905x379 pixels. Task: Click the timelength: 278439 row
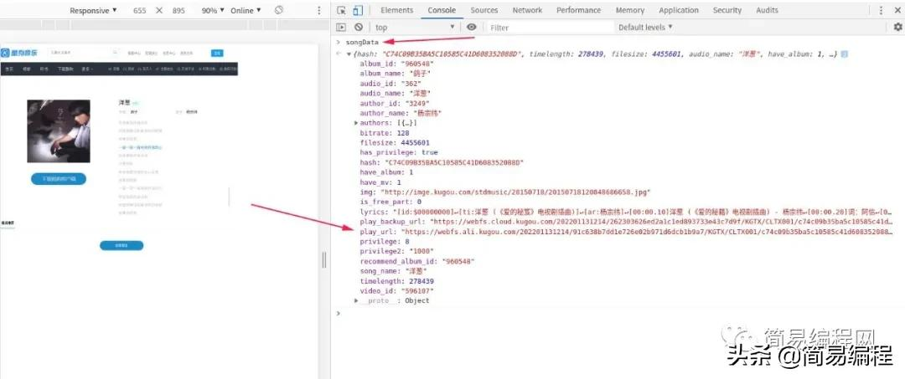(x=396, y=281)
